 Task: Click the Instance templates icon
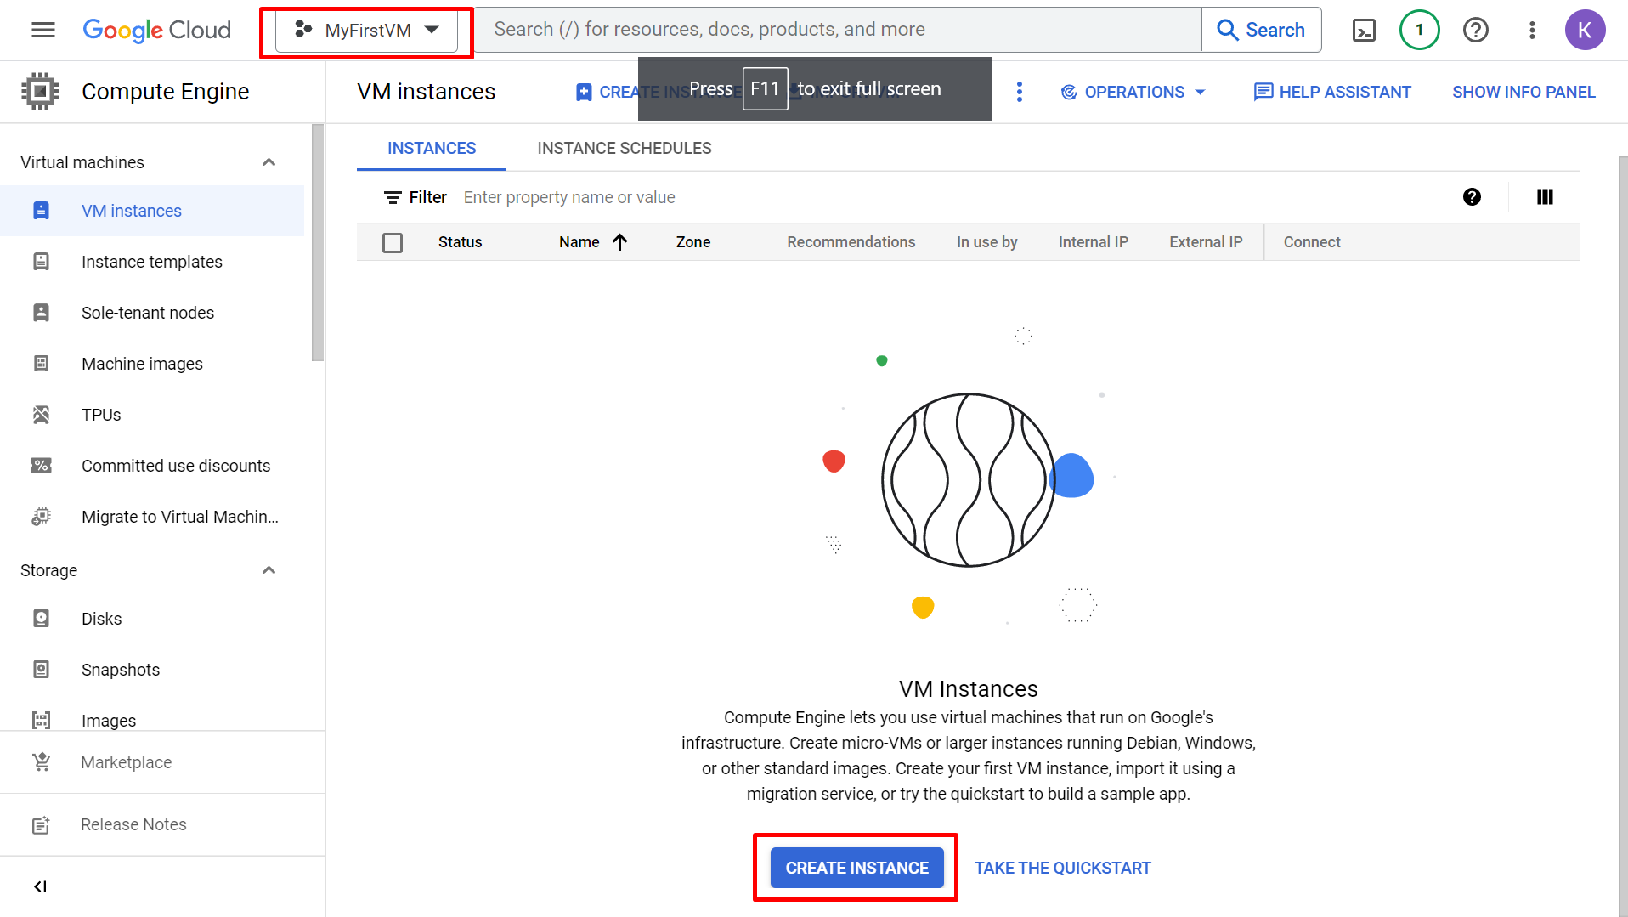pyautogui.click(x=41, y=262)
